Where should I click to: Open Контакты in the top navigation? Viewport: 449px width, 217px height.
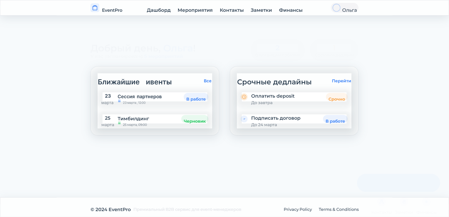pos(232,10)
